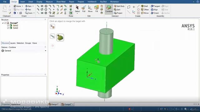Image resolution: width=200 pixels, height=112 pixels.
Task: Click the Origin axes create icon
Action: pyautogui.click(x=134, y=12)
